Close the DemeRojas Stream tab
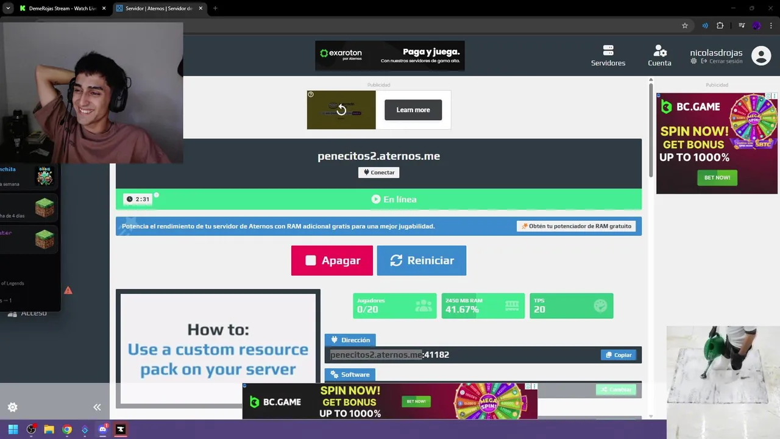 (104, 9)
